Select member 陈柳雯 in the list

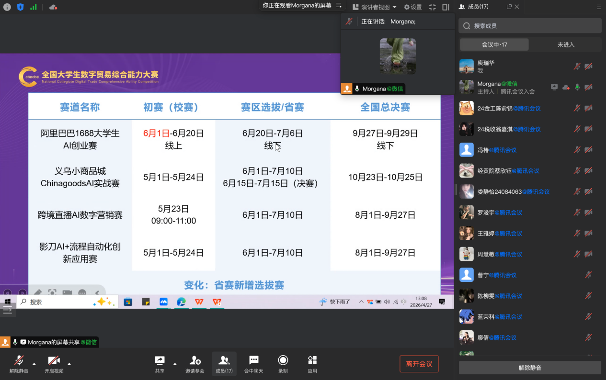click(x=530, y=296)
